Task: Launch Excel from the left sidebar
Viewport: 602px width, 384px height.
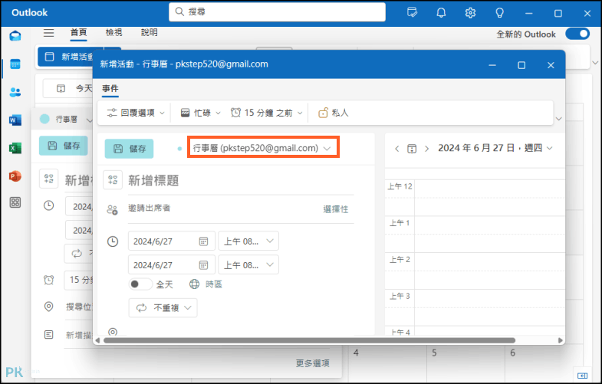Action: (x=15, y=148)
